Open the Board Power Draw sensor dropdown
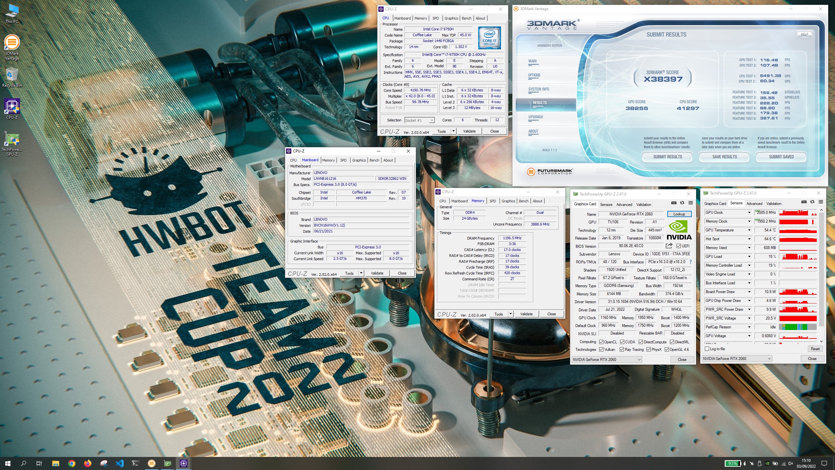 749,292
